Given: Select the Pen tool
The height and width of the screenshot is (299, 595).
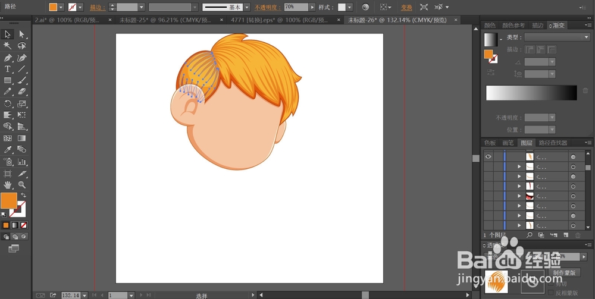Looking at the screenshot, I should coord(7,58).
